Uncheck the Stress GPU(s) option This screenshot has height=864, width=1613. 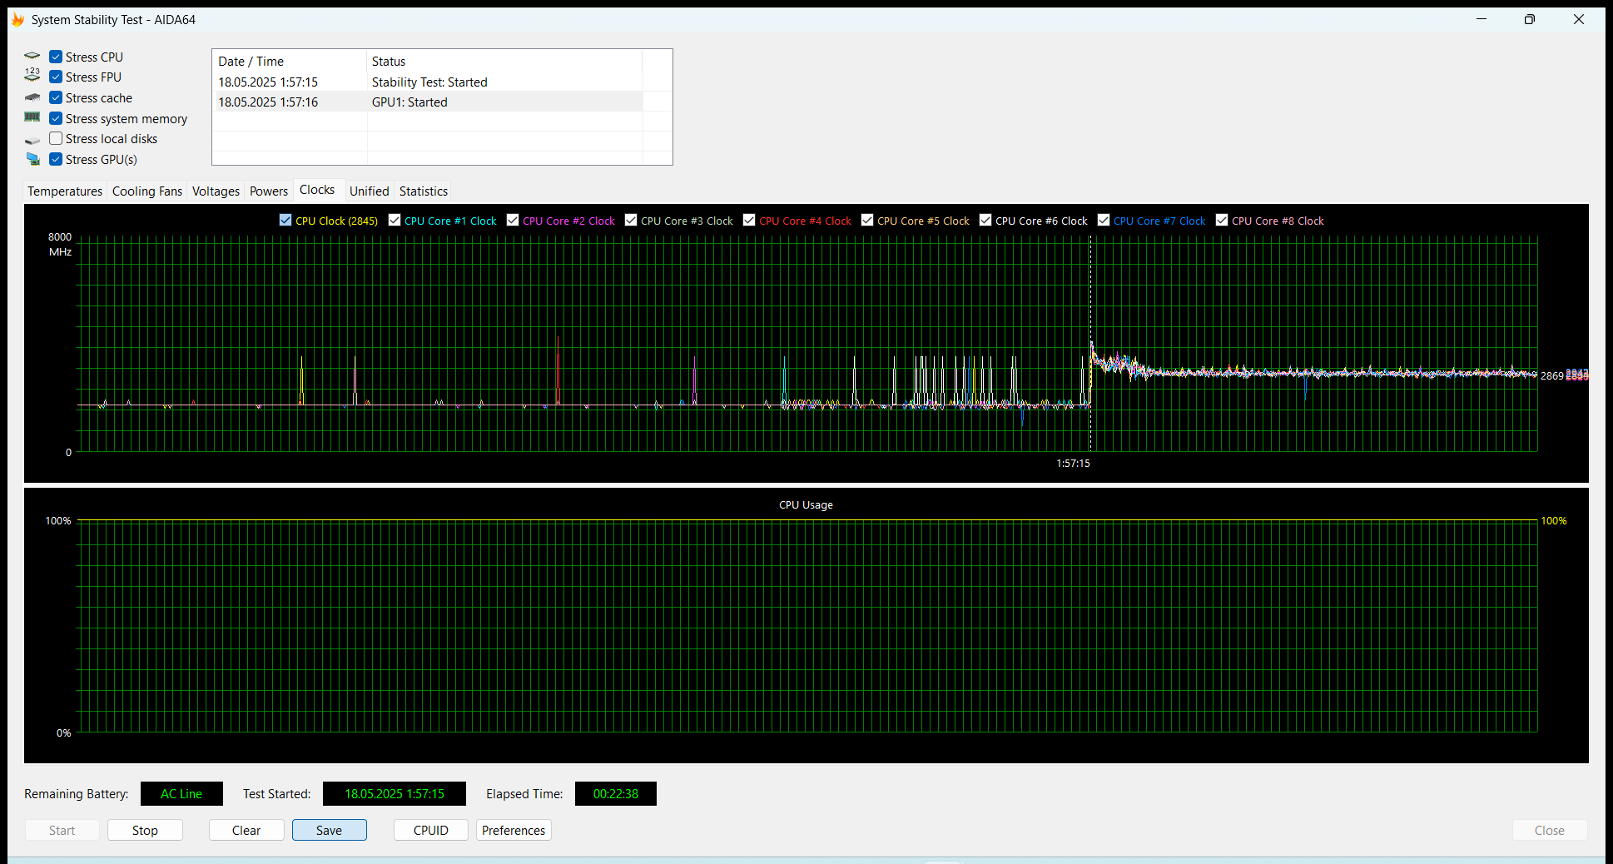click(56, 159)
